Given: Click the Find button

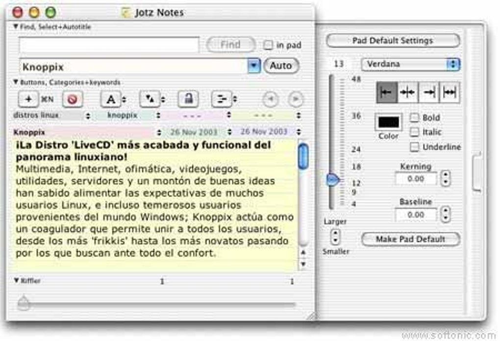Looking at the screenshot, I should pos(231,45).
